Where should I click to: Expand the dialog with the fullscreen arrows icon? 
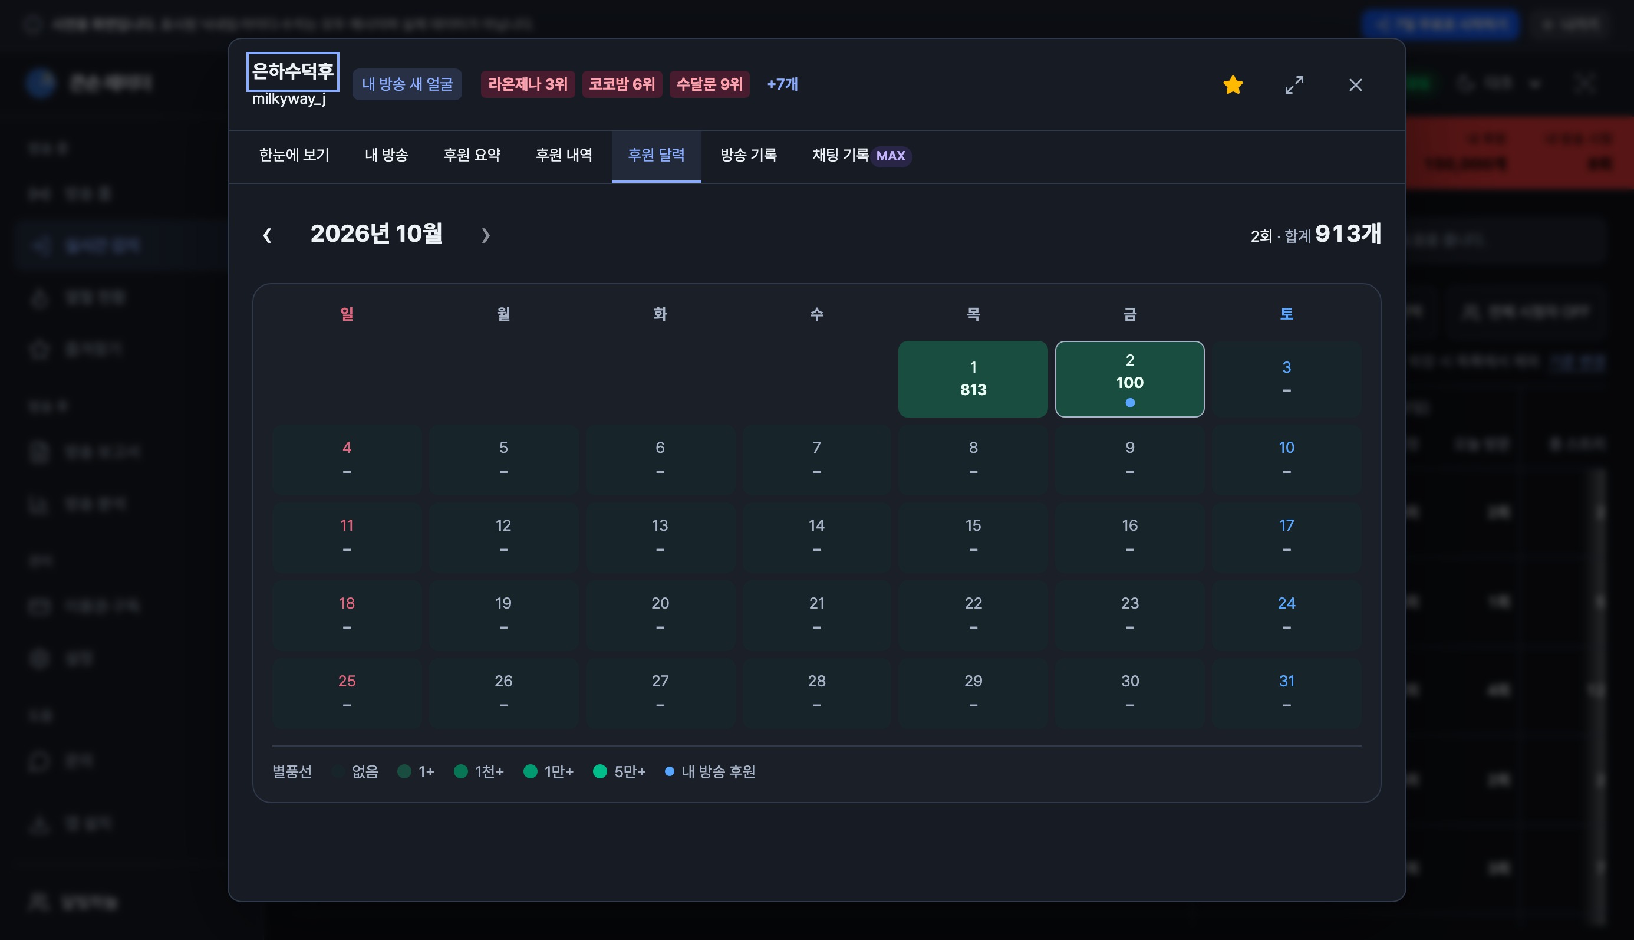click(x=1294, y=84)
